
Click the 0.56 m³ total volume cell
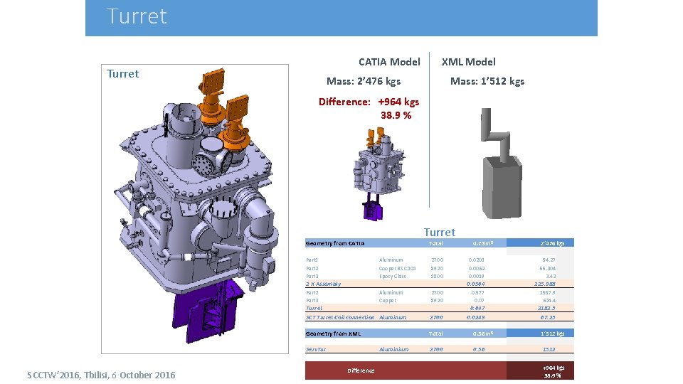click(483, 334)
